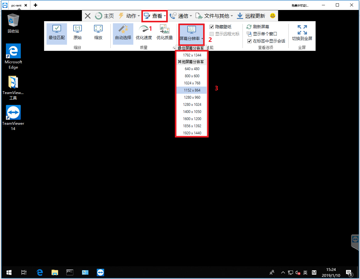
Task: Open the People tray icon
Action: pyautogui.click(x=272, y=272)
